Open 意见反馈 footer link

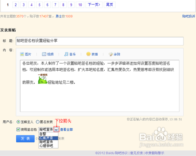click(136, 153)
